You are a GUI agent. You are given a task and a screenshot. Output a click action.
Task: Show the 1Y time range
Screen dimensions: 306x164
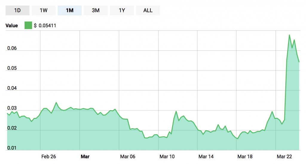pyautogui.click(x=122, y=10)
